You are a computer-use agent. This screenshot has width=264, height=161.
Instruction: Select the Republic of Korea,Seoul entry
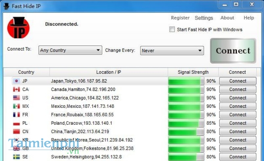click(92, 140)
